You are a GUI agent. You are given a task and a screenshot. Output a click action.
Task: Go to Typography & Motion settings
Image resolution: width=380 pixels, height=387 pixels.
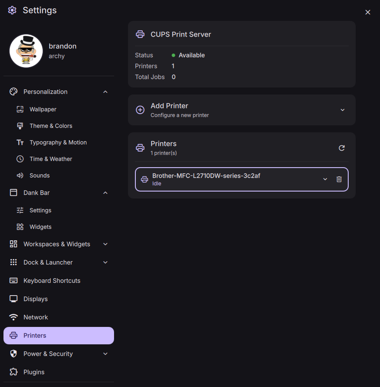click(x=58, y=142)
